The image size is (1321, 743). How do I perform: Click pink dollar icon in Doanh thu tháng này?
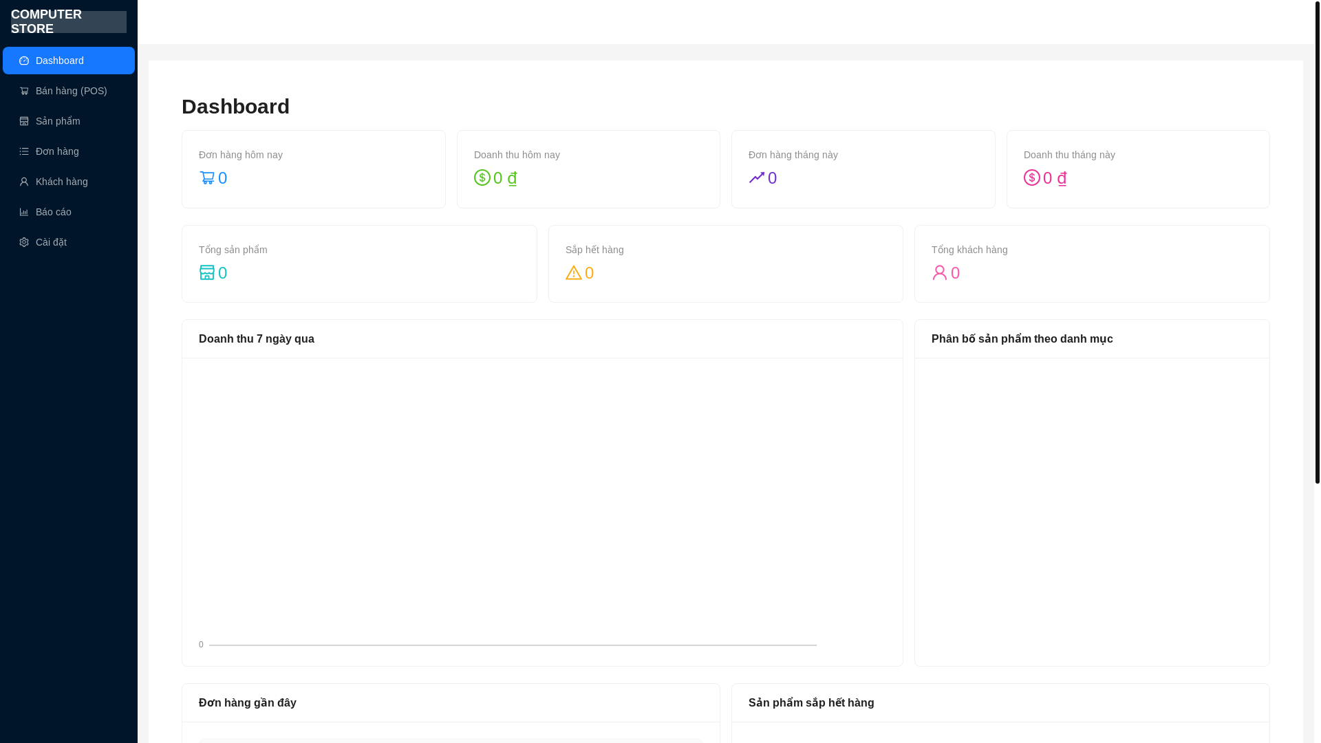coord(1032,177)
